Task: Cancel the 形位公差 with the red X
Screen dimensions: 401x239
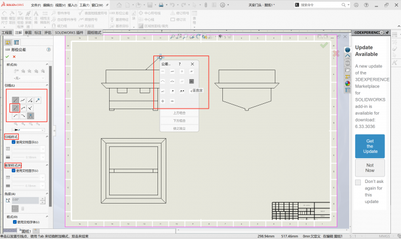Action: coord(14,57)
